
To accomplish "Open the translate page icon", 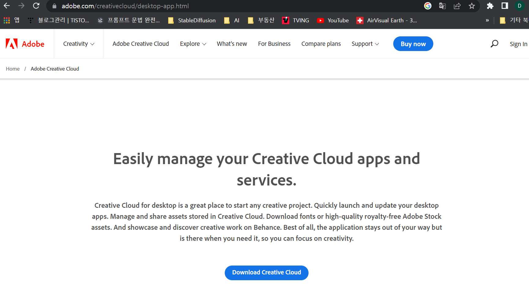I will tap(442, 6).
